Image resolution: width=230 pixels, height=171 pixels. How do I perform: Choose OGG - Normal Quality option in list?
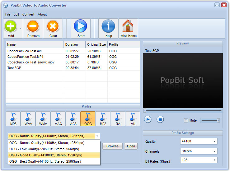(54, 143)
